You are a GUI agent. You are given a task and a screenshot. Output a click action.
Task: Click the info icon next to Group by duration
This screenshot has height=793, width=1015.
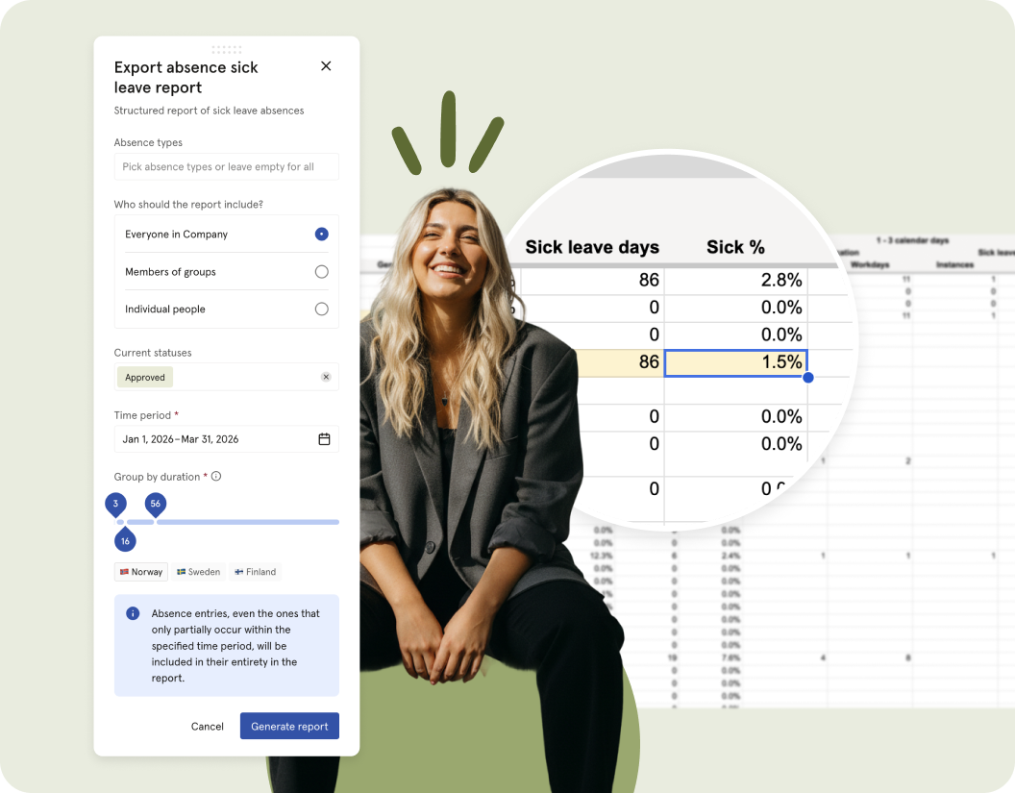[216, 476]
